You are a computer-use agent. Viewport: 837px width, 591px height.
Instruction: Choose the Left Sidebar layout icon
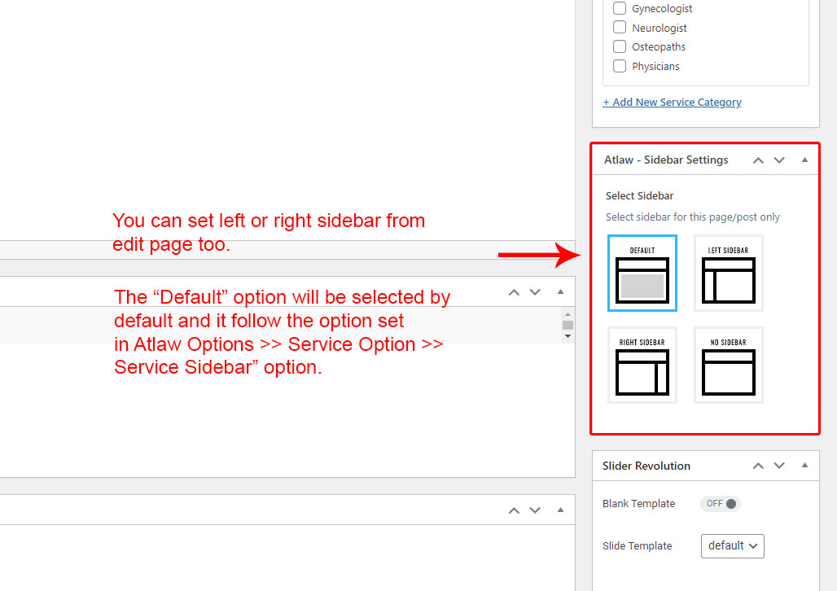pos(728,274)
